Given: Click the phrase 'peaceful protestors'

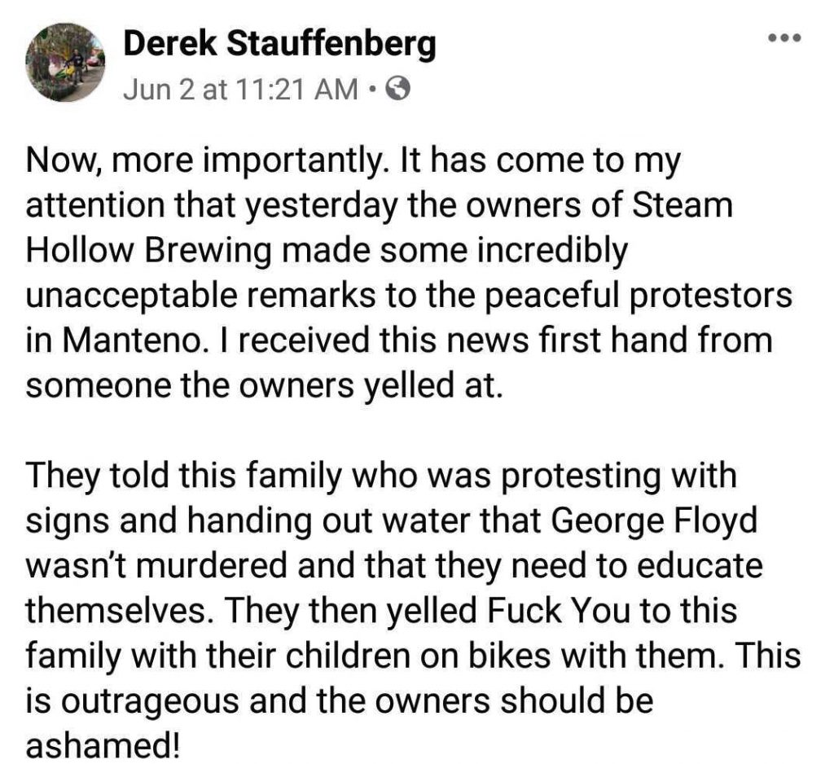Looking at the screenshot, I should click(x=639, y=296).
